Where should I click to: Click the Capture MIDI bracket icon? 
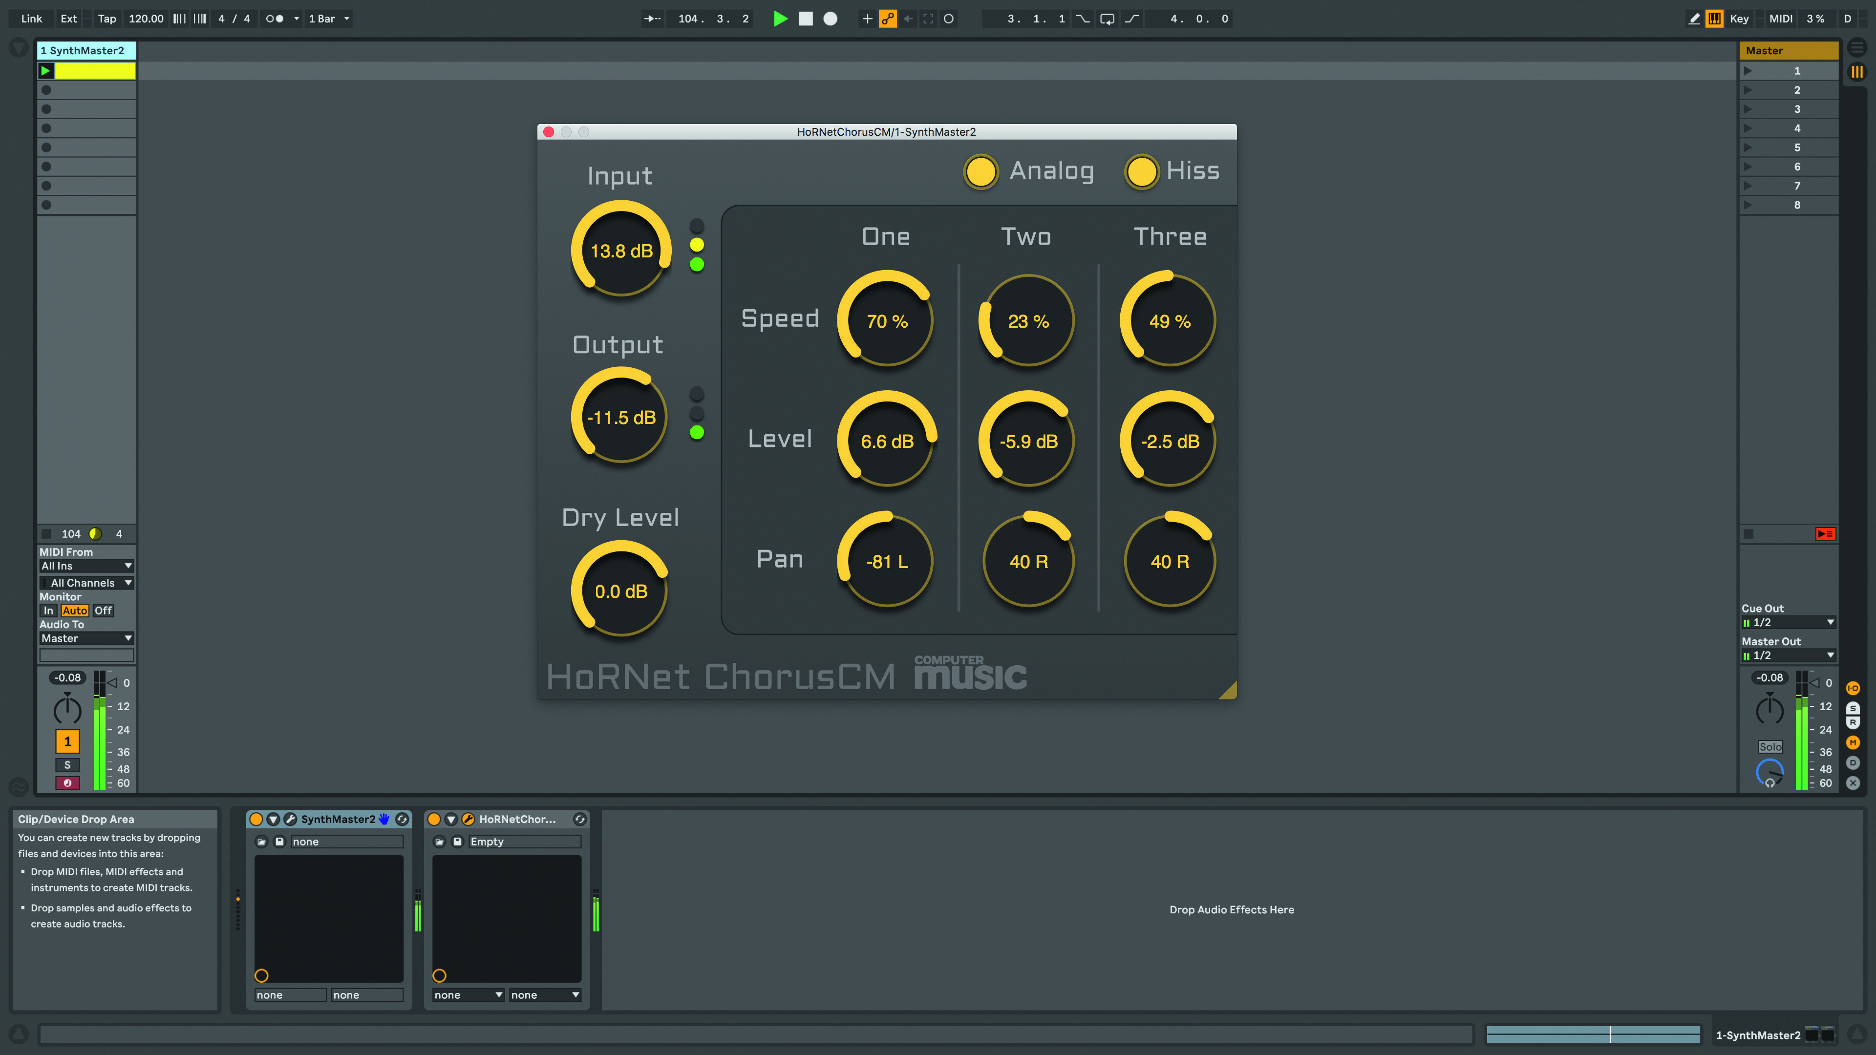point(928,19)
